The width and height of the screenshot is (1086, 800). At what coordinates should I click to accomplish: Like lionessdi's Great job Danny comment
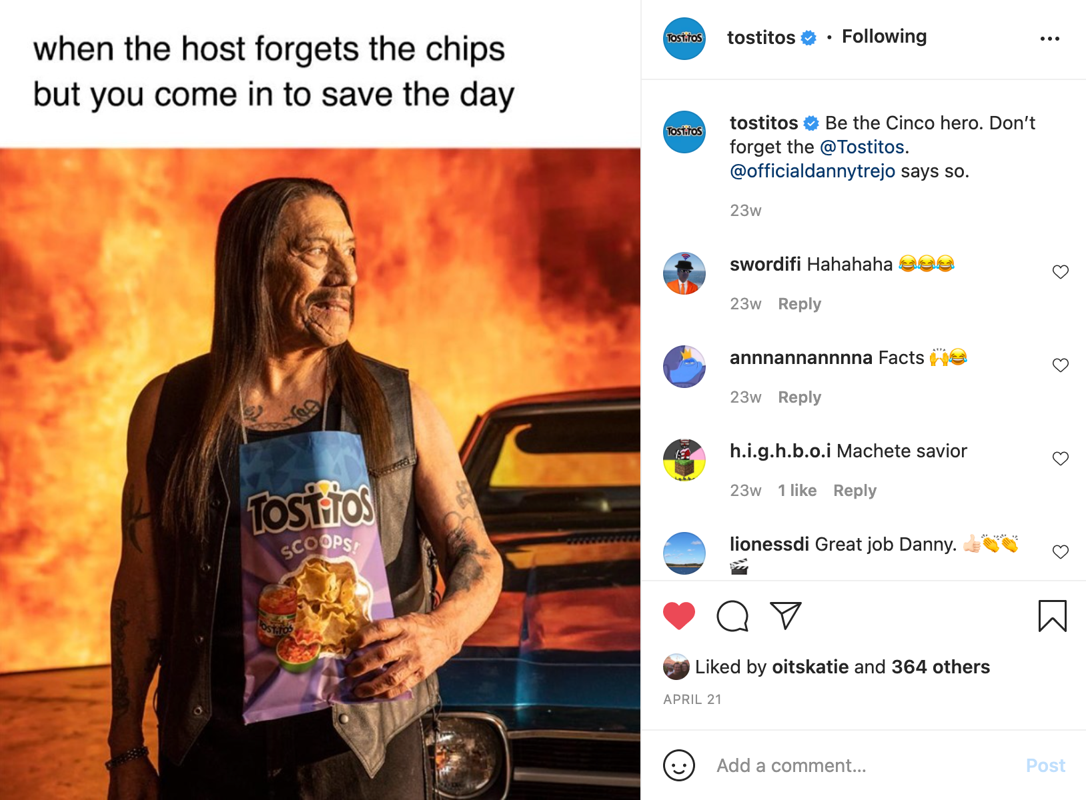1061,552
